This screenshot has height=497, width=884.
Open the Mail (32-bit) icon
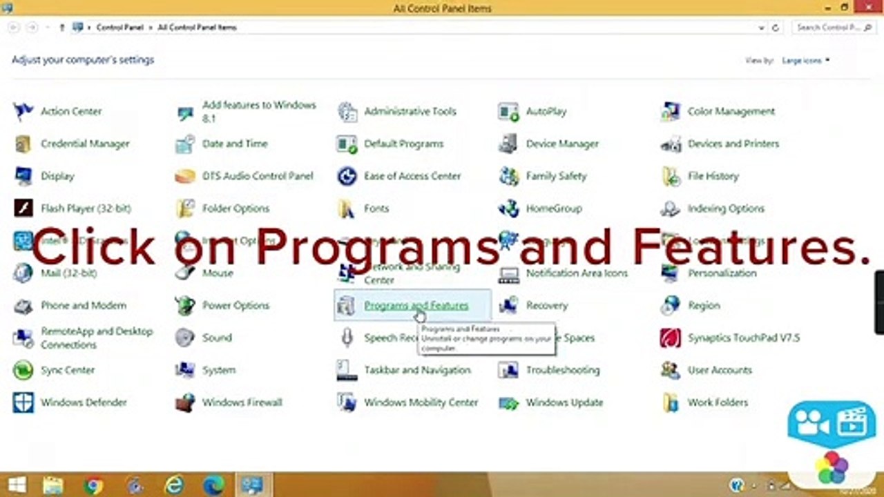point(23,273)
